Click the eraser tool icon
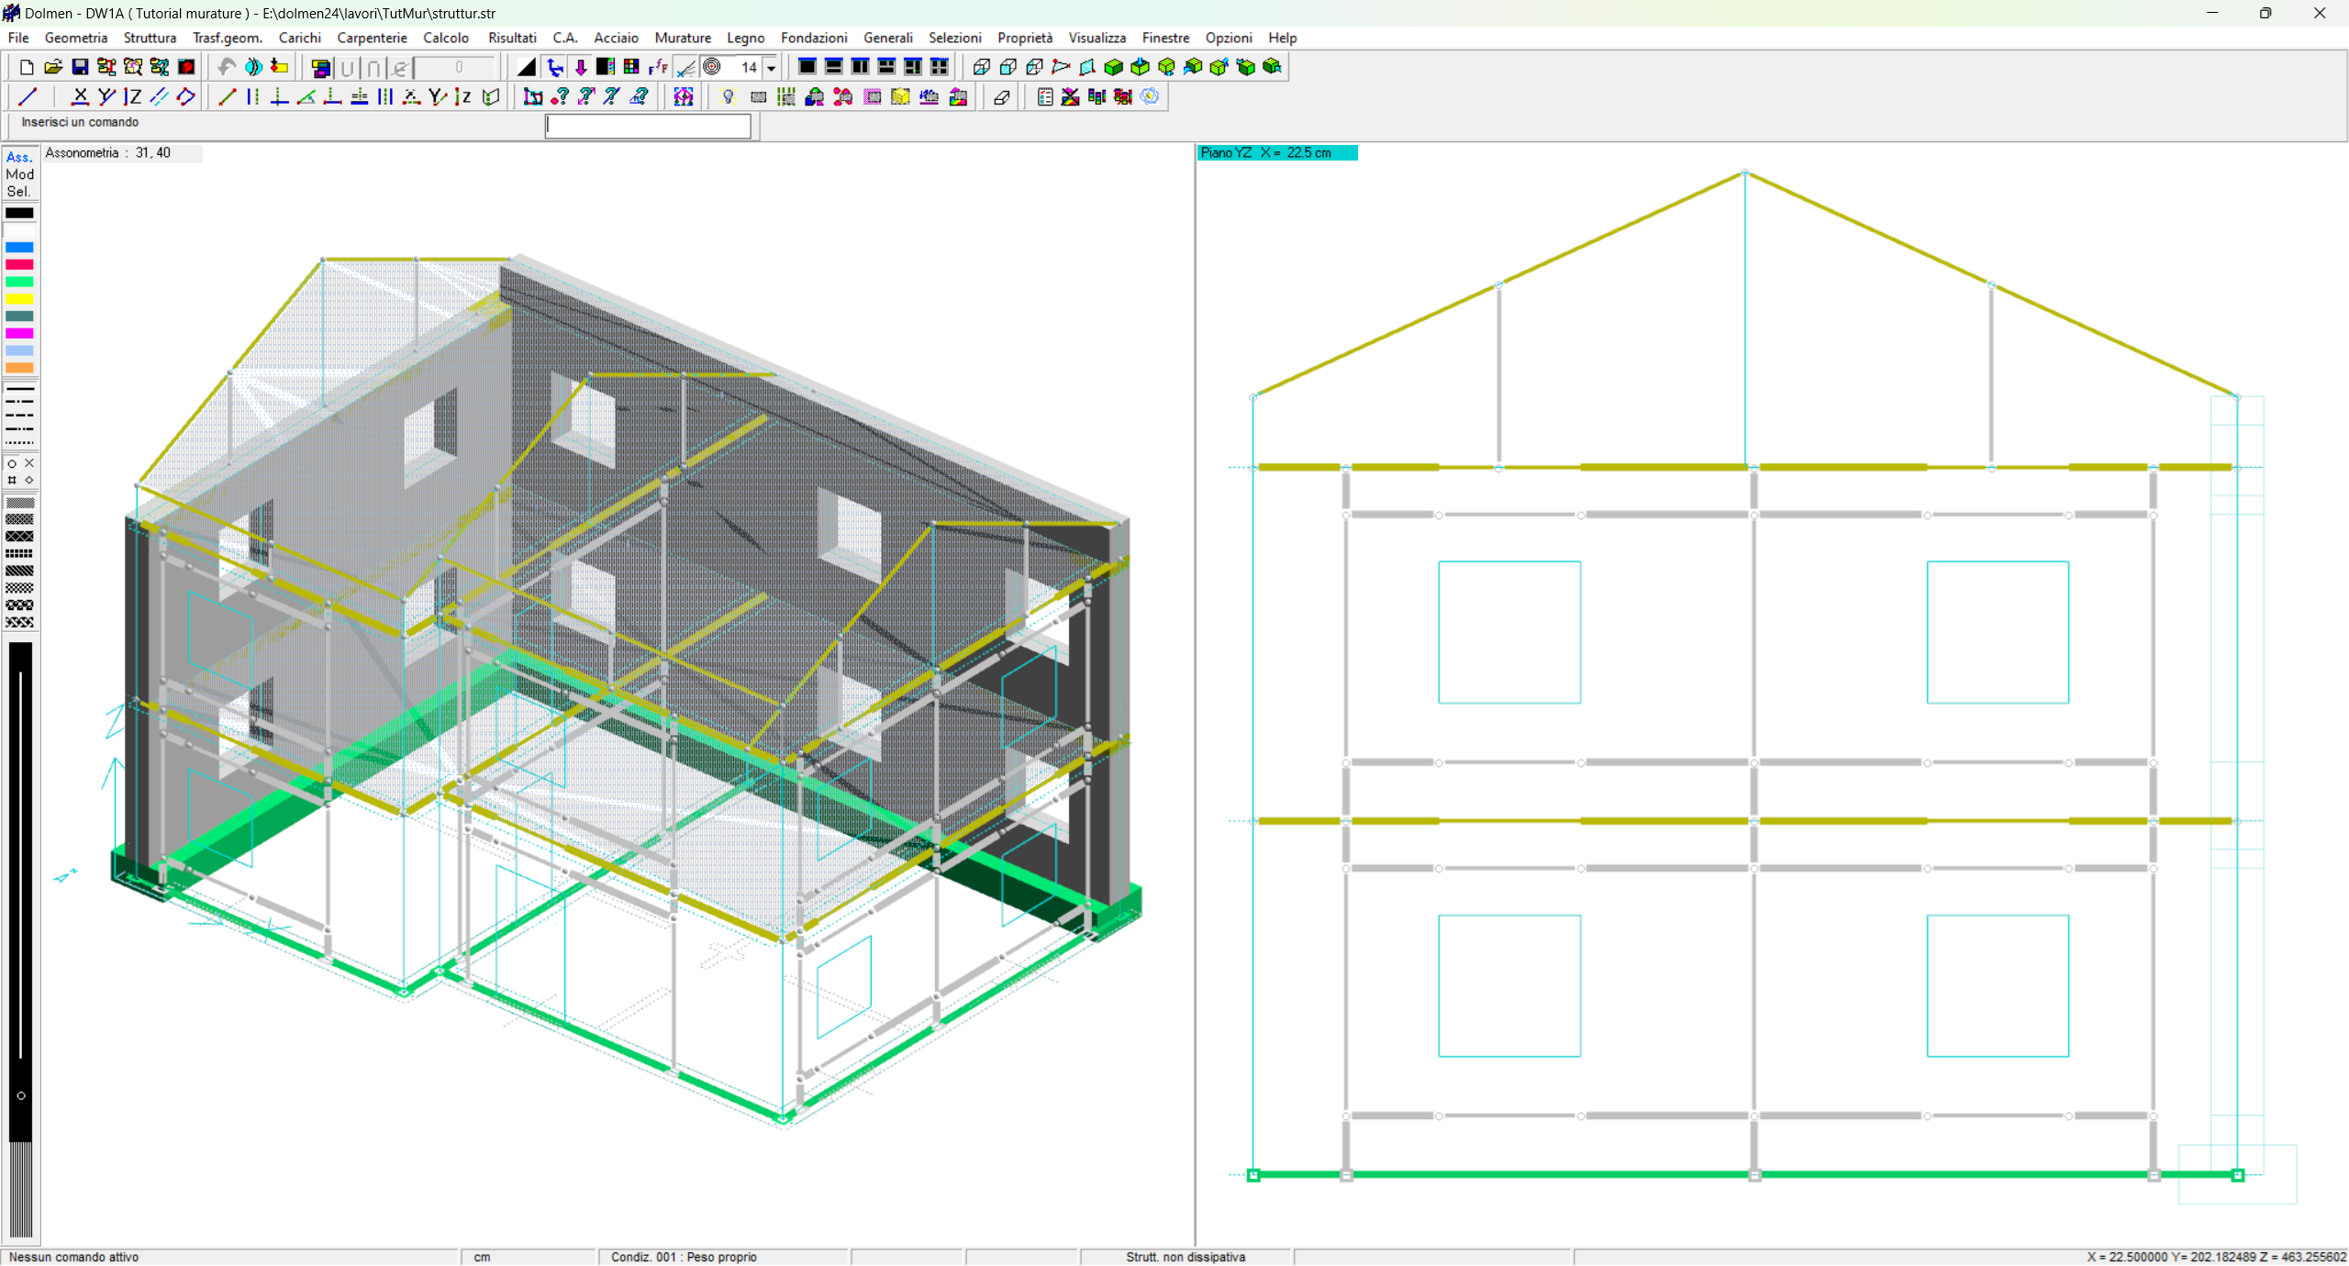The height and width of the screenshot is (1266, 2349). click(x=1002, y=97)
